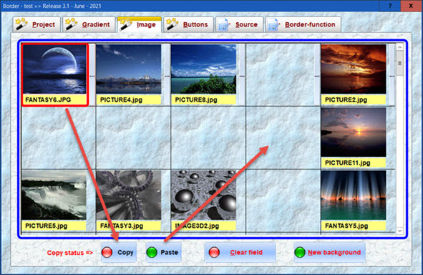Click the magic wand icon on Project tab

21,24
